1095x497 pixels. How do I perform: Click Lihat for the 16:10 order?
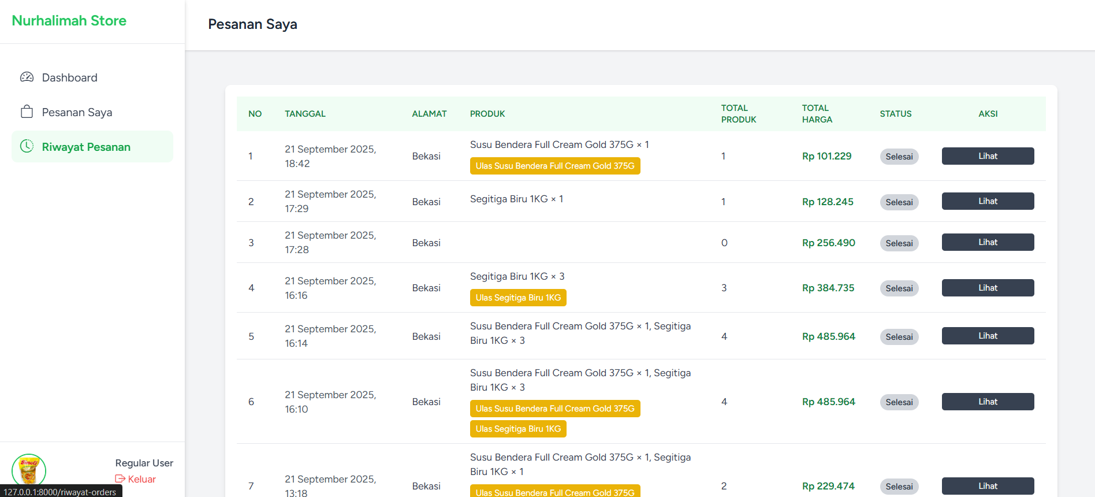(988, 402)
